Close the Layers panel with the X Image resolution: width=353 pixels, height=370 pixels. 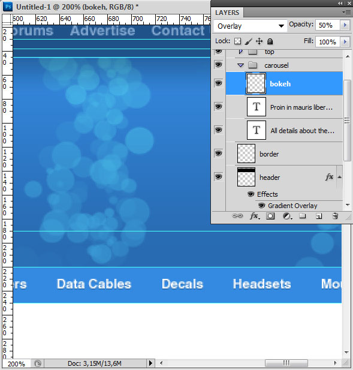click(x=349, y=4)
